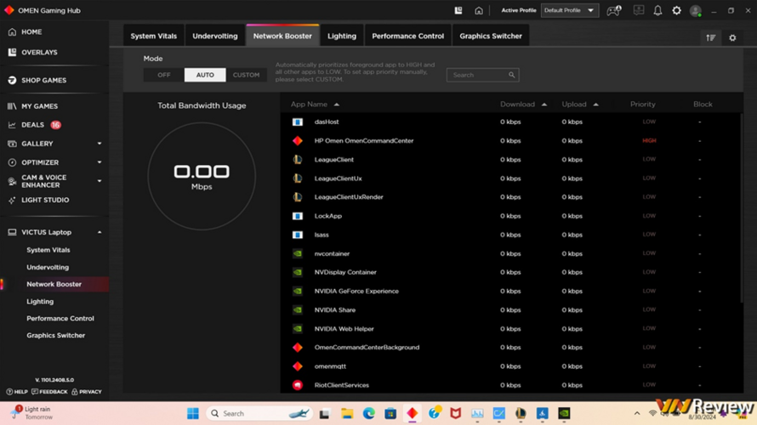Open Shop Games in the sidebar
The image size is (757, 425).
(43, 81)
